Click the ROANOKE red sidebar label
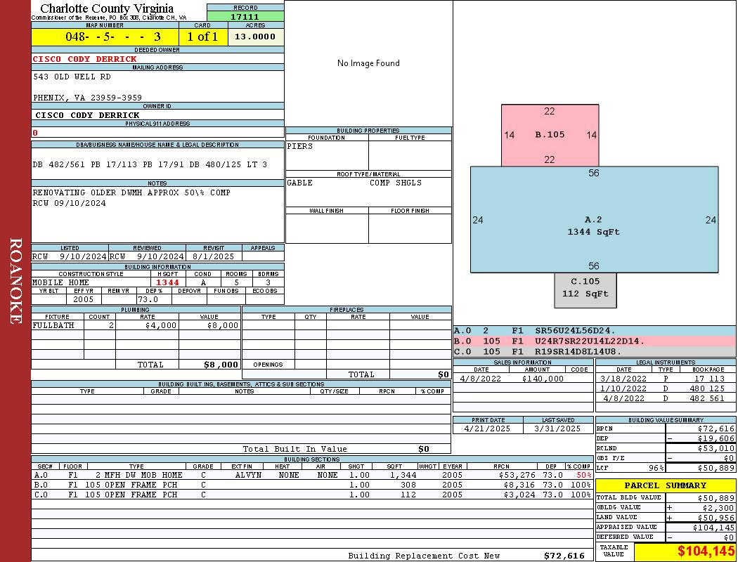The width and height of the screenshot is (738, 562). coord(15,281)
